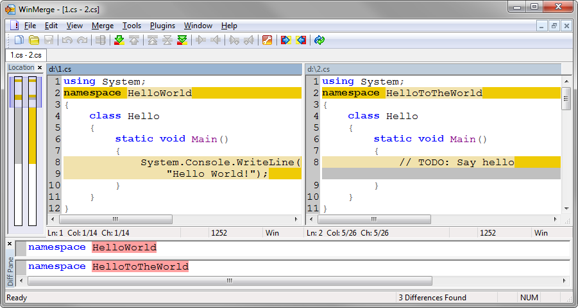
Task: Redo the change in the toolbar
Action: [82, 40]
